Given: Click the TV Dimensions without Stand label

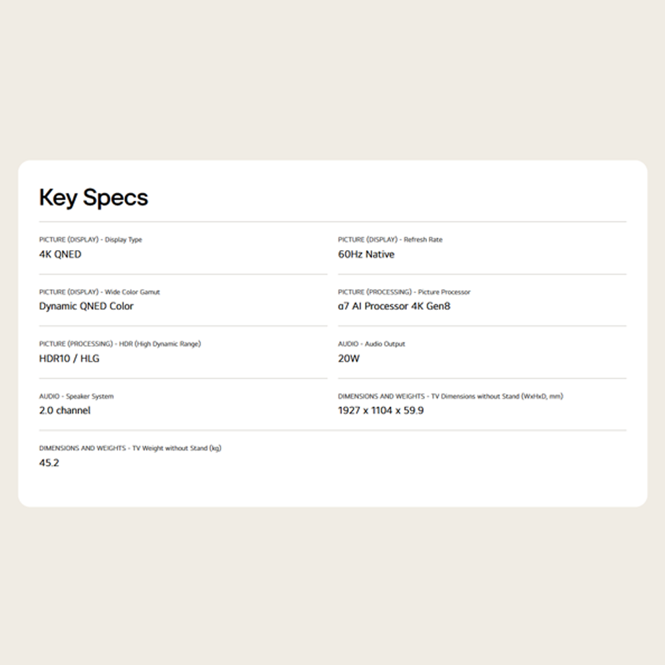Looking at the screenshot, I should tap(450, 396).
